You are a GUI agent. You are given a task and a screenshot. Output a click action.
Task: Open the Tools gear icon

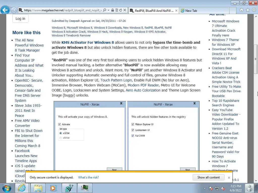tap(254, 10)
